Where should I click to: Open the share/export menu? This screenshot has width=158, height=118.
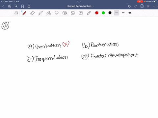pos(29,6)
